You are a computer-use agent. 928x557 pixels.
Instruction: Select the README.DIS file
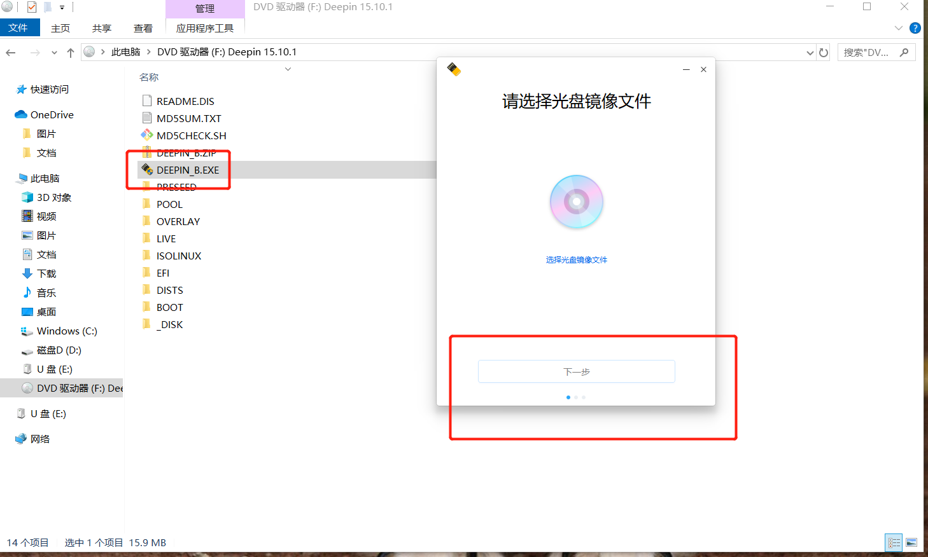click(x=185, y=101)
